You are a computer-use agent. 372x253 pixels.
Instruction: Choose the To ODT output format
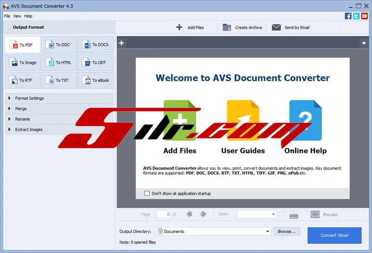pyautogui.click(x=96, y=62)
